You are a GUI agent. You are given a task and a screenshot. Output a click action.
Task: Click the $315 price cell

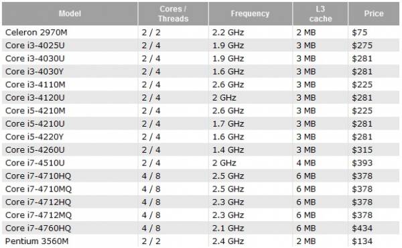(x=374, y=149)
